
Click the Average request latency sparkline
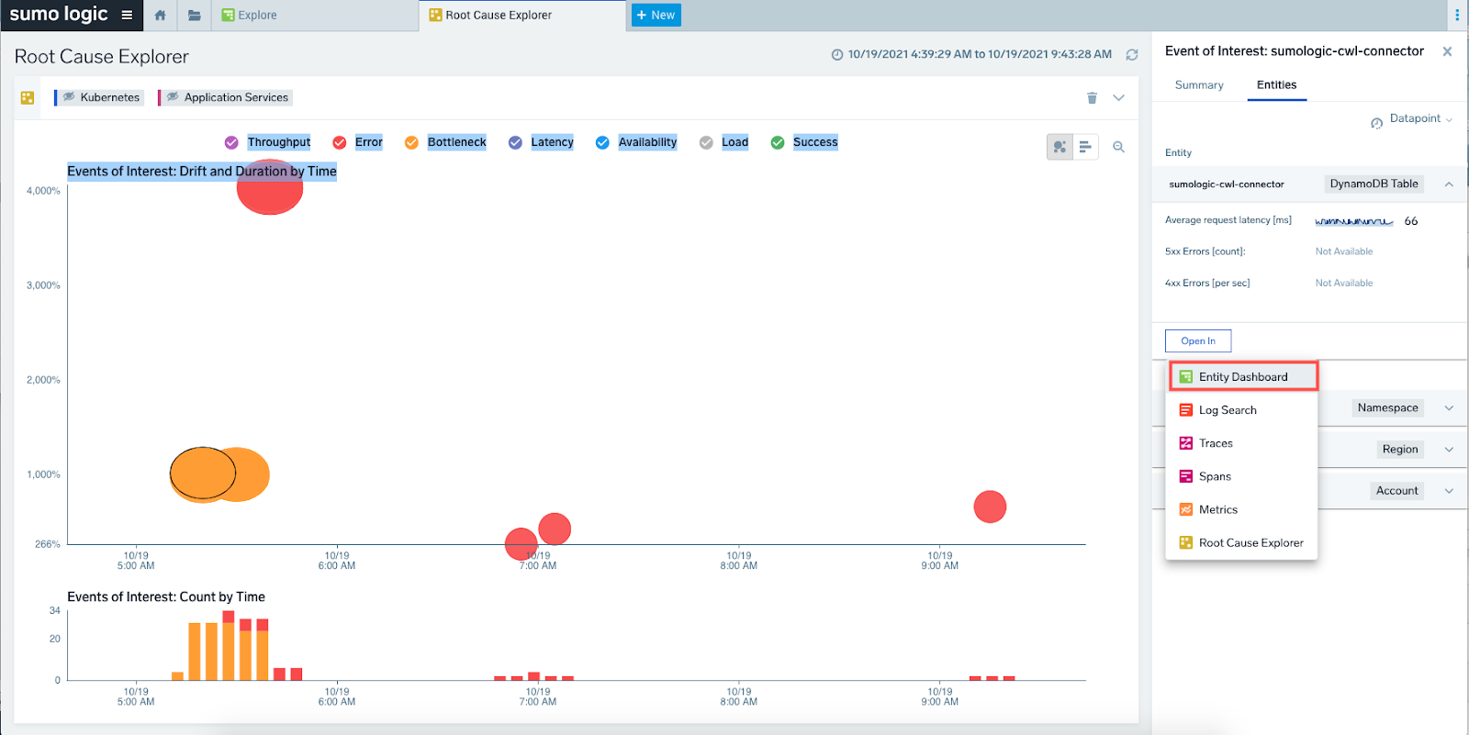pyautogui.click(x=1353, y=221)
